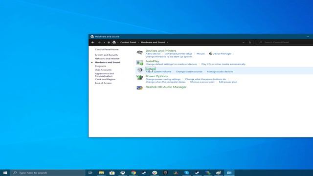
Task: Open Microsoft Store from the taskbar
Action: (x=112, y=173)
